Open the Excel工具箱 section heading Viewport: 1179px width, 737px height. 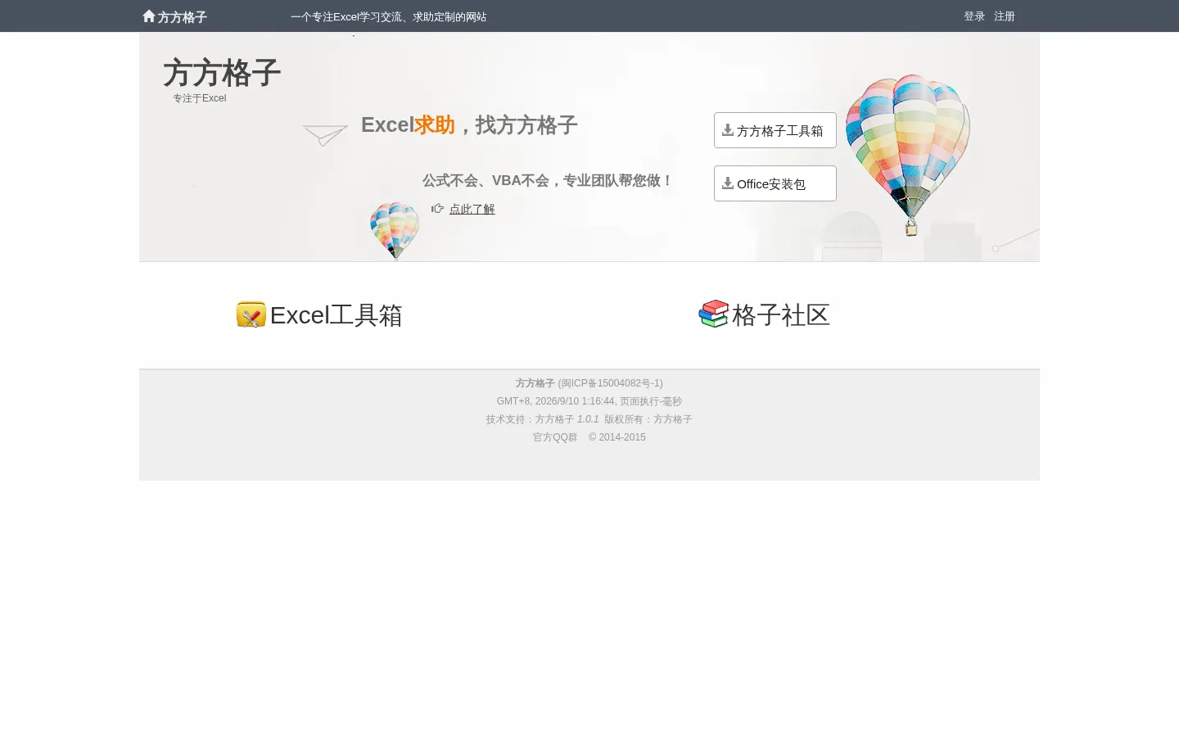coord(337,315)
